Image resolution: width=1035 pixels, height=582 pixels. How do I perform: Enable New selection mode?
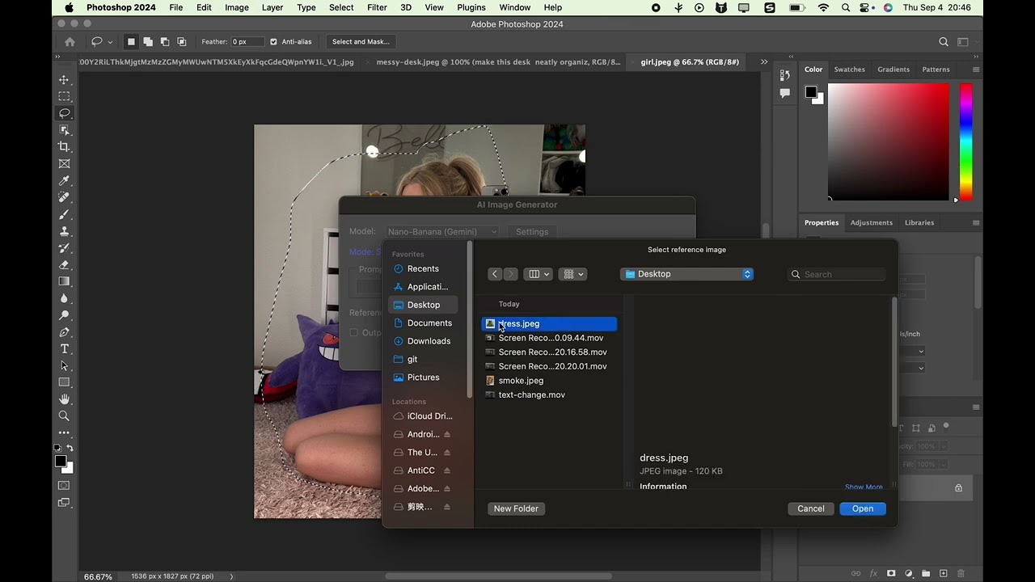131,42
